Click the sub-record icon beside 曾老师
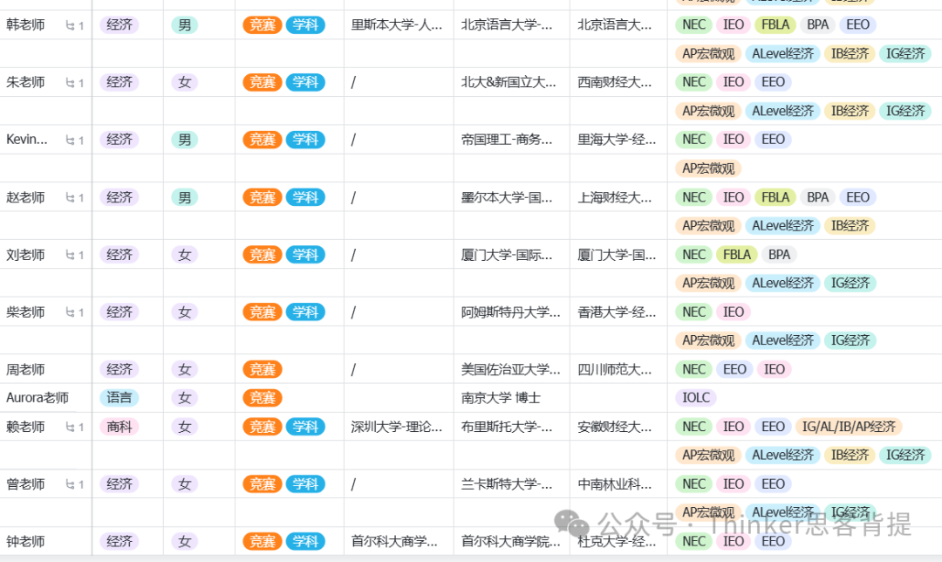Image resolution: width=942 pixels, height=562 pixels. point(74,484)
